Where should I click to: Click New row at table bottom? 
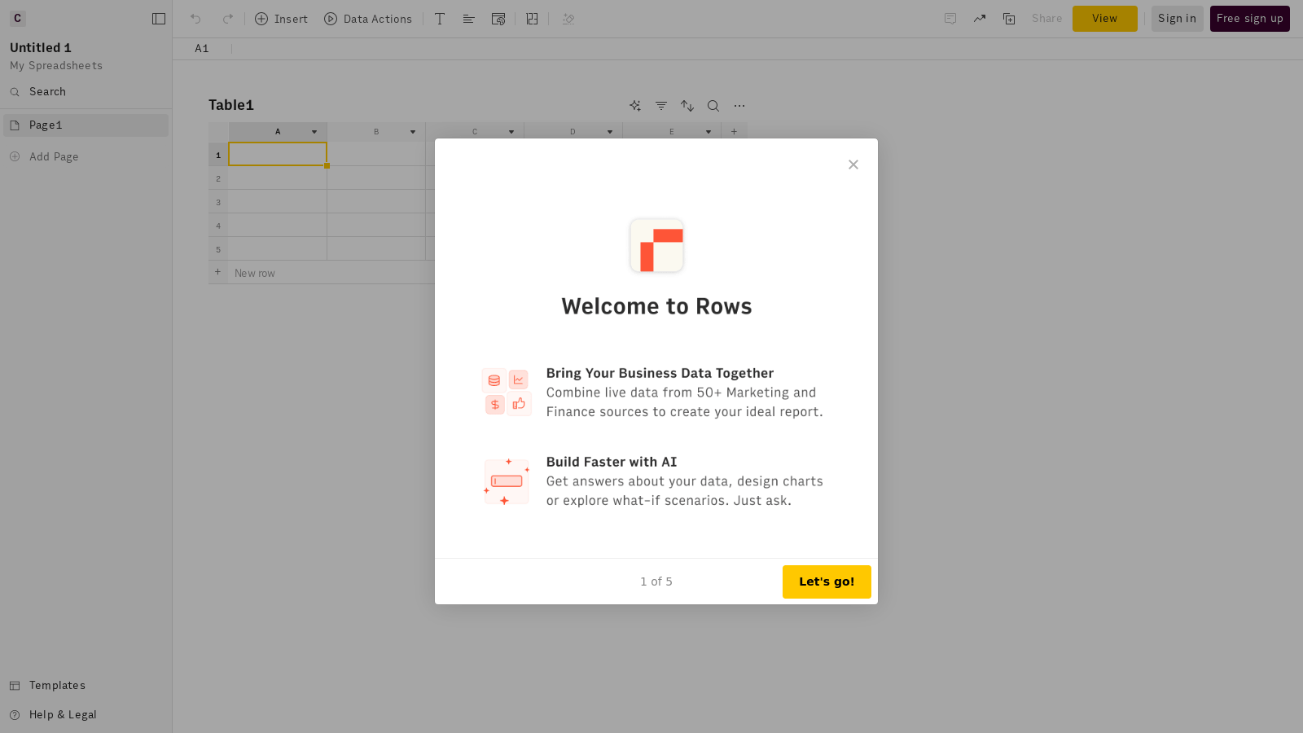255,273
